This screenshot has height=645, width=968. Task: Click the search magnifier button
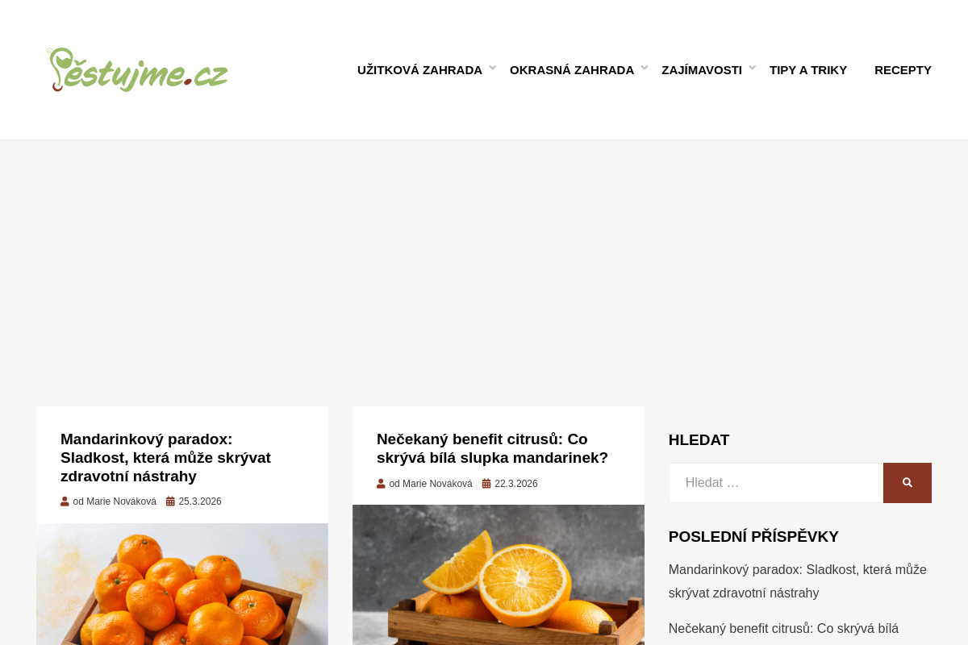click(x=907, y=483)
